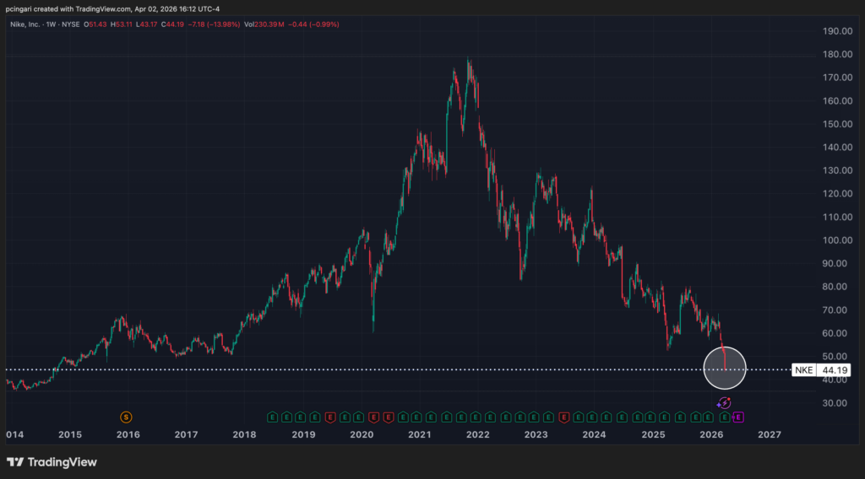This screenshot has width=865, height=479.
Task: Click the high value H53.11
Action: tap(122, 24)
